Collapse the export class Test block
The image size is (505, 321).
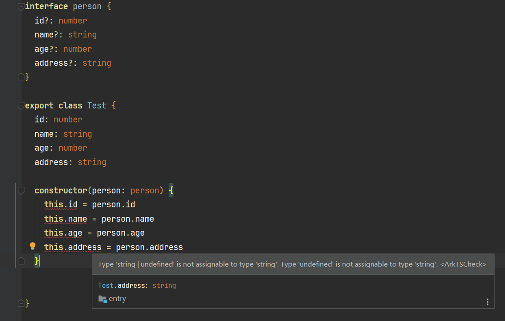pyautogui.click(x=21, y=105)
